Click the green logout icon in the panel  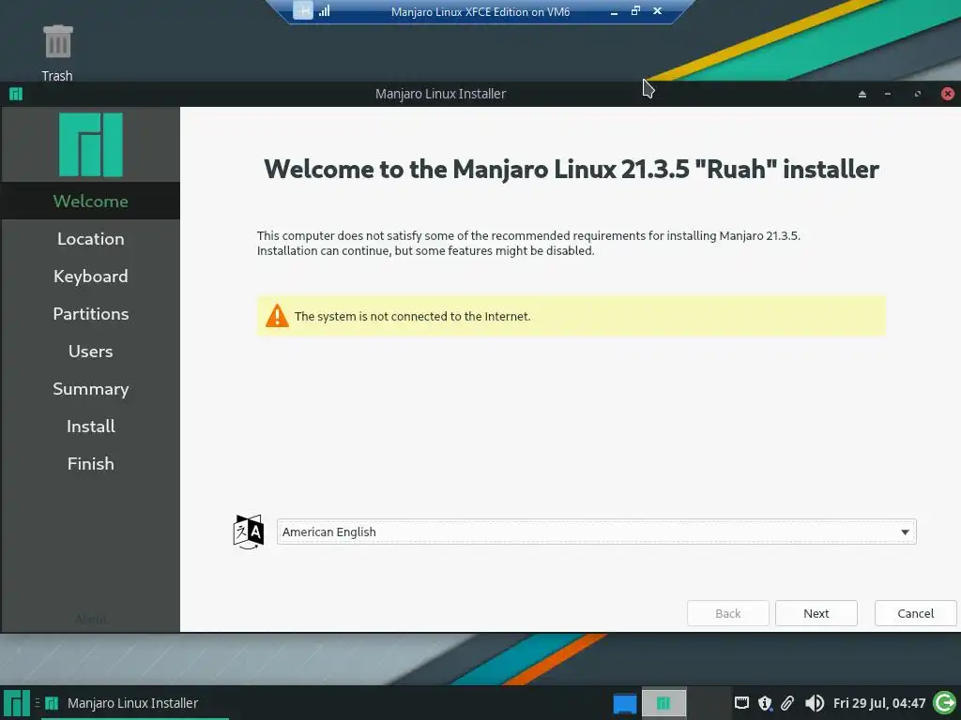[x=944, y=703]
